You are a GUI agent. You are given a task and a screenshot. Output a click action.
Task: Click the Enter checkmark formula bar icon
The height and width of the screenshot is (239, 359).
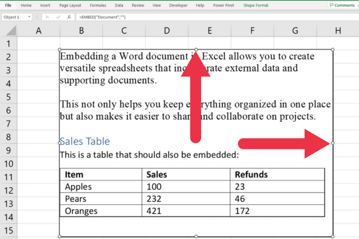coord(58,17)
